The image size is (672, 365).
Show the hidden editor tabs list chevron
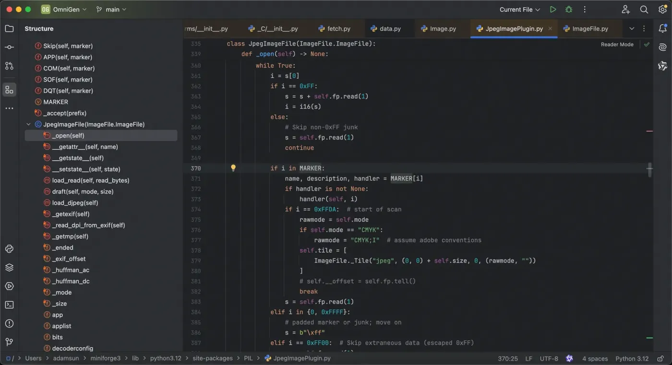click(x=632, y=29)
